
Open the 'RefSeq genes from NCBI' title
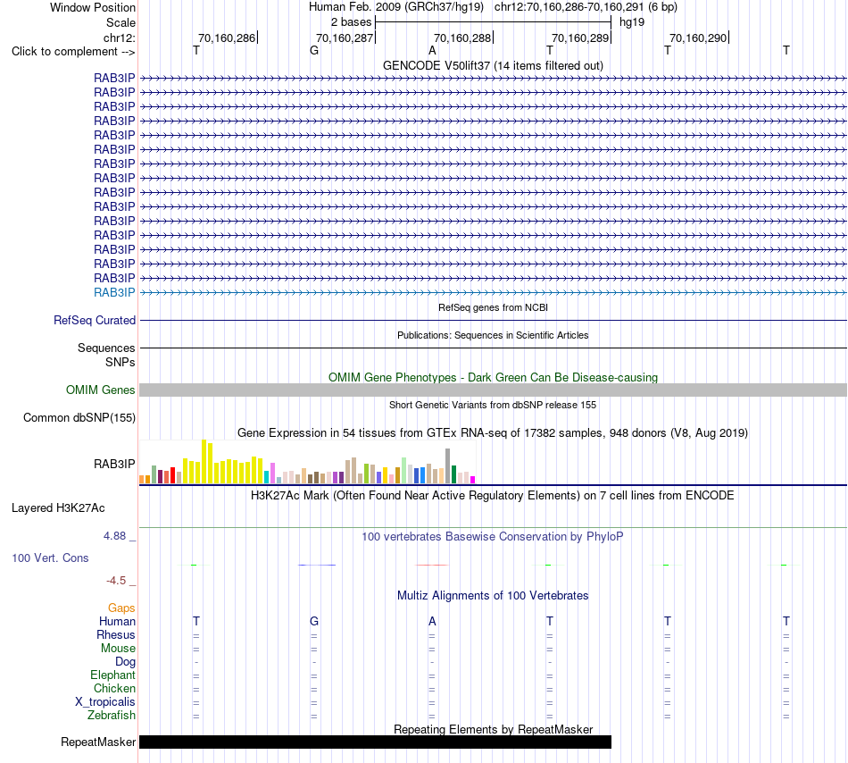tap(493, 307)
